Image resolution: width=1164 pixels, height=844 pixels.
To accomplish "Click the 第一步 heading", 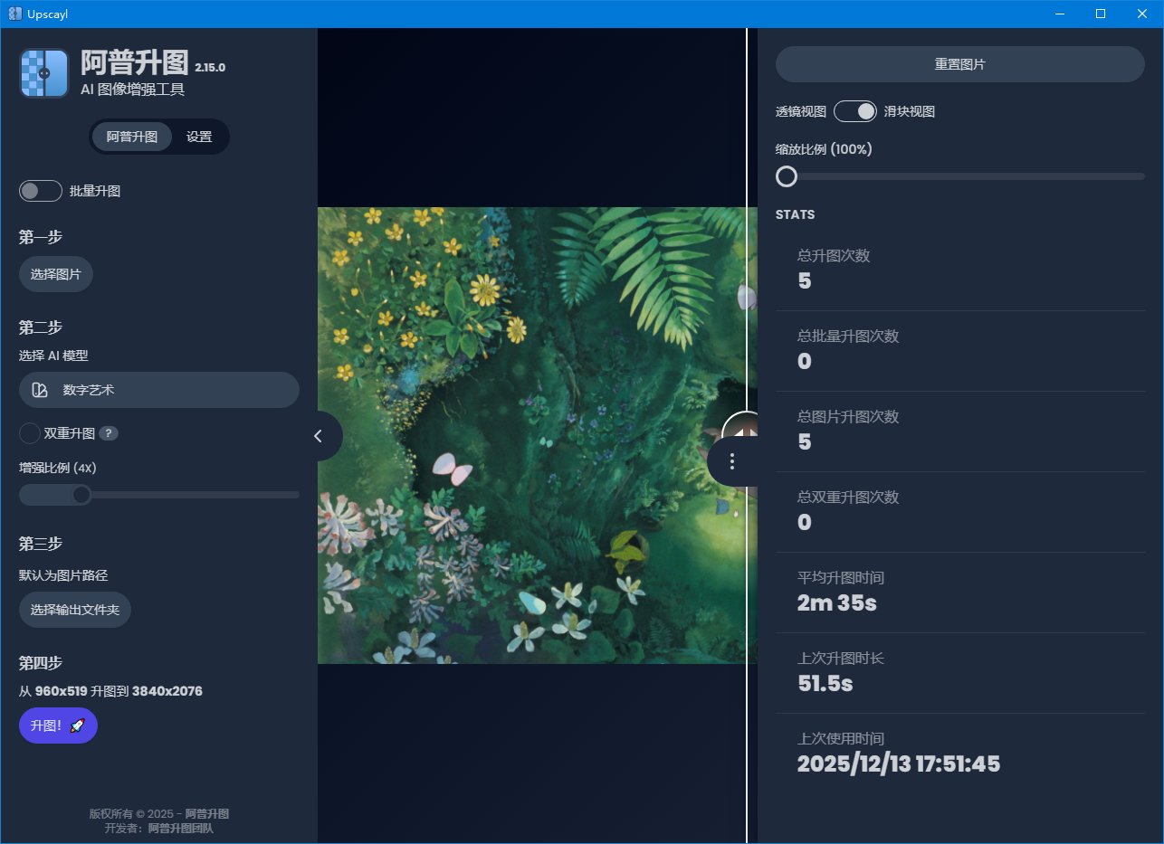I will [41, 238].
